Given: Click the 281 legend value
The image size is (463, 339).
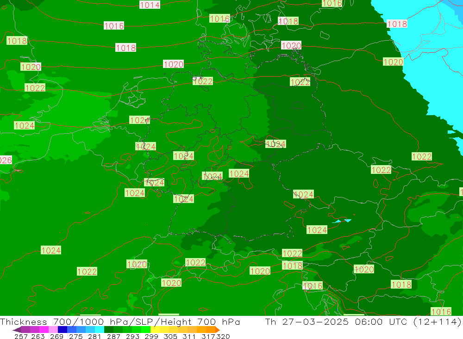Looking at the screenshot, I should tap(94, 336).
